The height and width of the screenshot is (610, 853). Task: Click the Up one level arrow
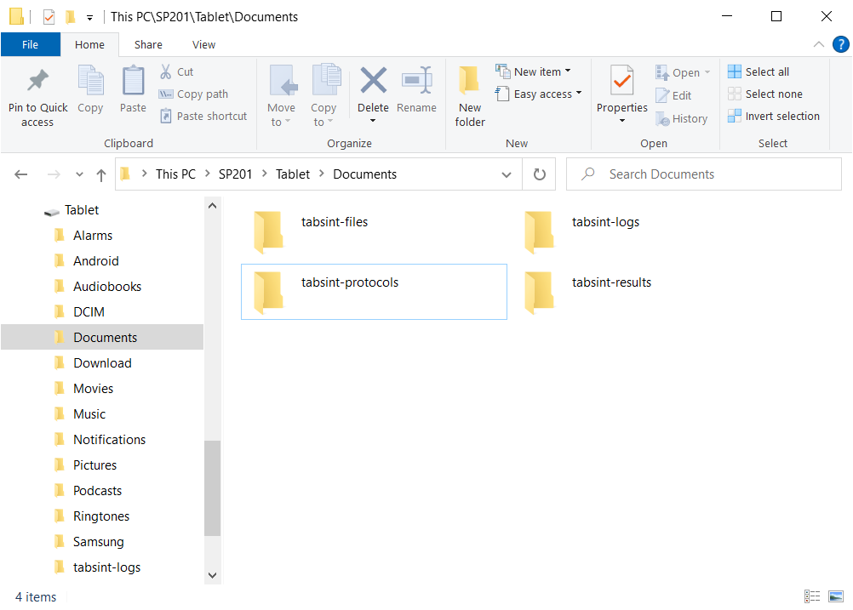[101, 174]
